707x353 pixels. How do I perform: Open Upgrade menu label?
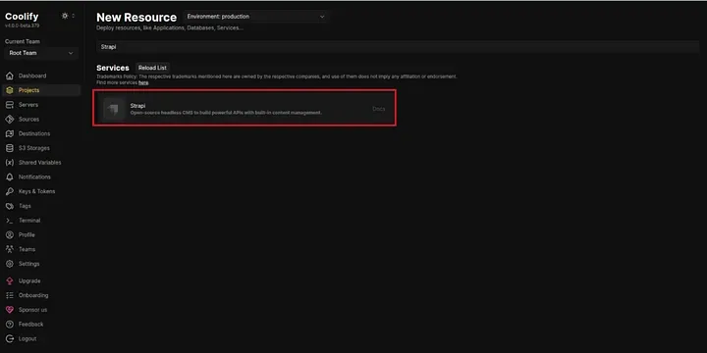29,281
